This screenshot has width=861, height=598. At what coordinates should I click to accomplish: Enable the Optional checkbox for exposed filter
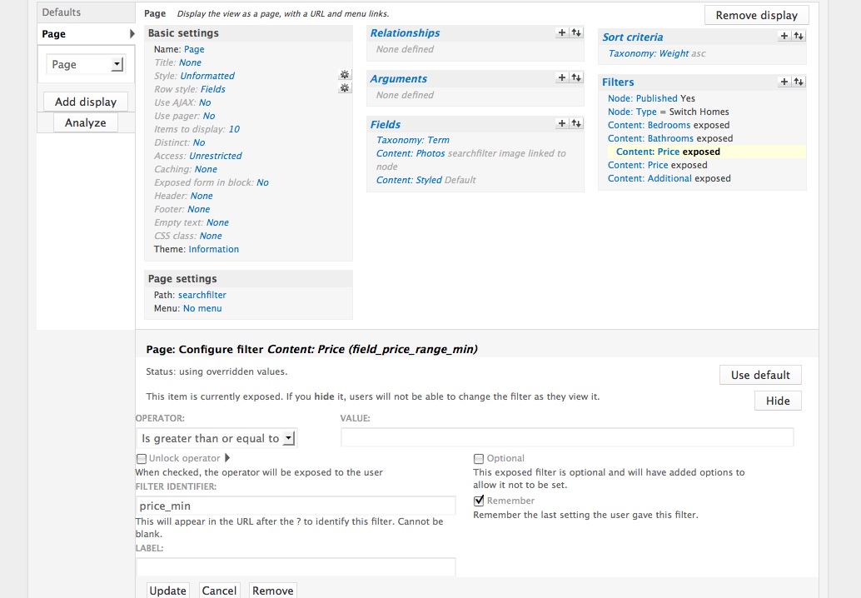(x=479, y=458)
